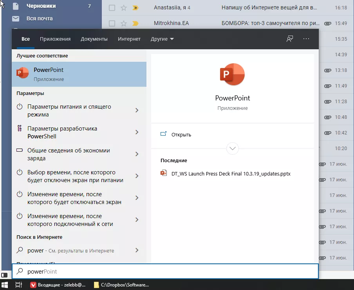
Task: Tick checkbox for Anastasiia email
Action: (112, 8)
